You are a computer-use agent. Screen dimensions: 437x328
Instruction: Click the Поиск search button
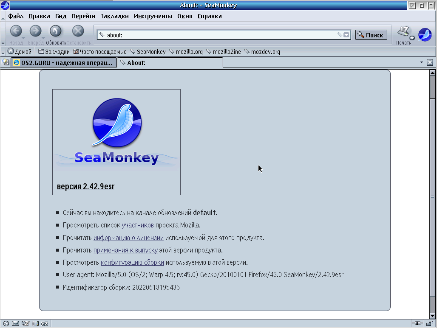point(371,35)
